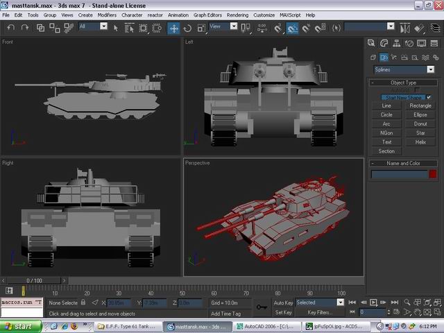Click the Use Pivot Point Center icon
444x333 pixels.
[x=245, y=28]
